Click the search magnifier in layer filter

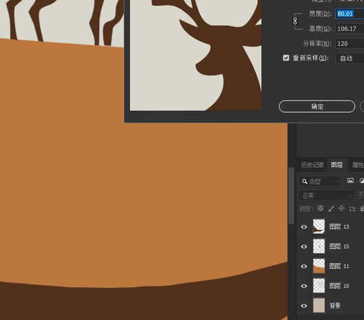[x=305, y=181]
